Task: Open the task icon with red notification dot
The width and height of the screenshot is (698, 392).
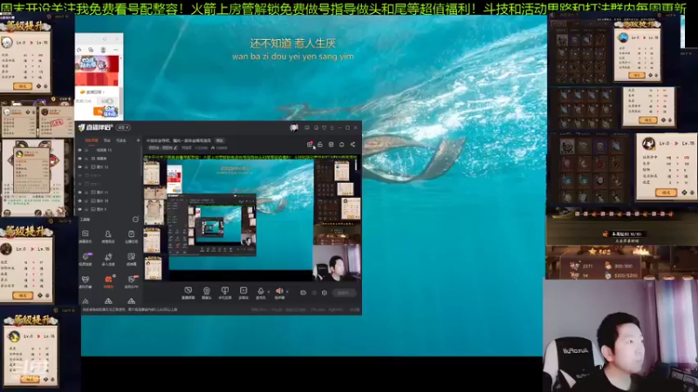Action: (310, 145)
